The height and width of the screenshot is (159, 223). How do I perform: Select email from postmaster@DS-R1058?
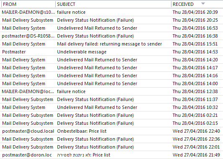[x=111, y=36]
